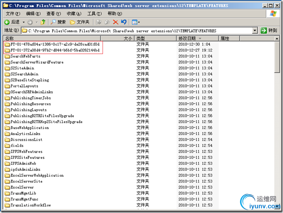Select the PublishingResources folder icon
Image resolution: width=283 pixels, height=213 pixels.
[8, 104]
